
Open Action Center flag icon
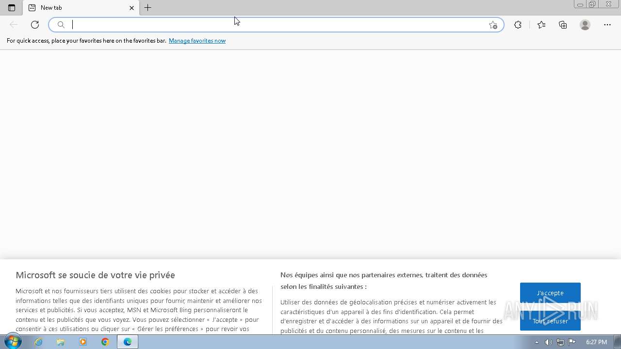(572, 342)
